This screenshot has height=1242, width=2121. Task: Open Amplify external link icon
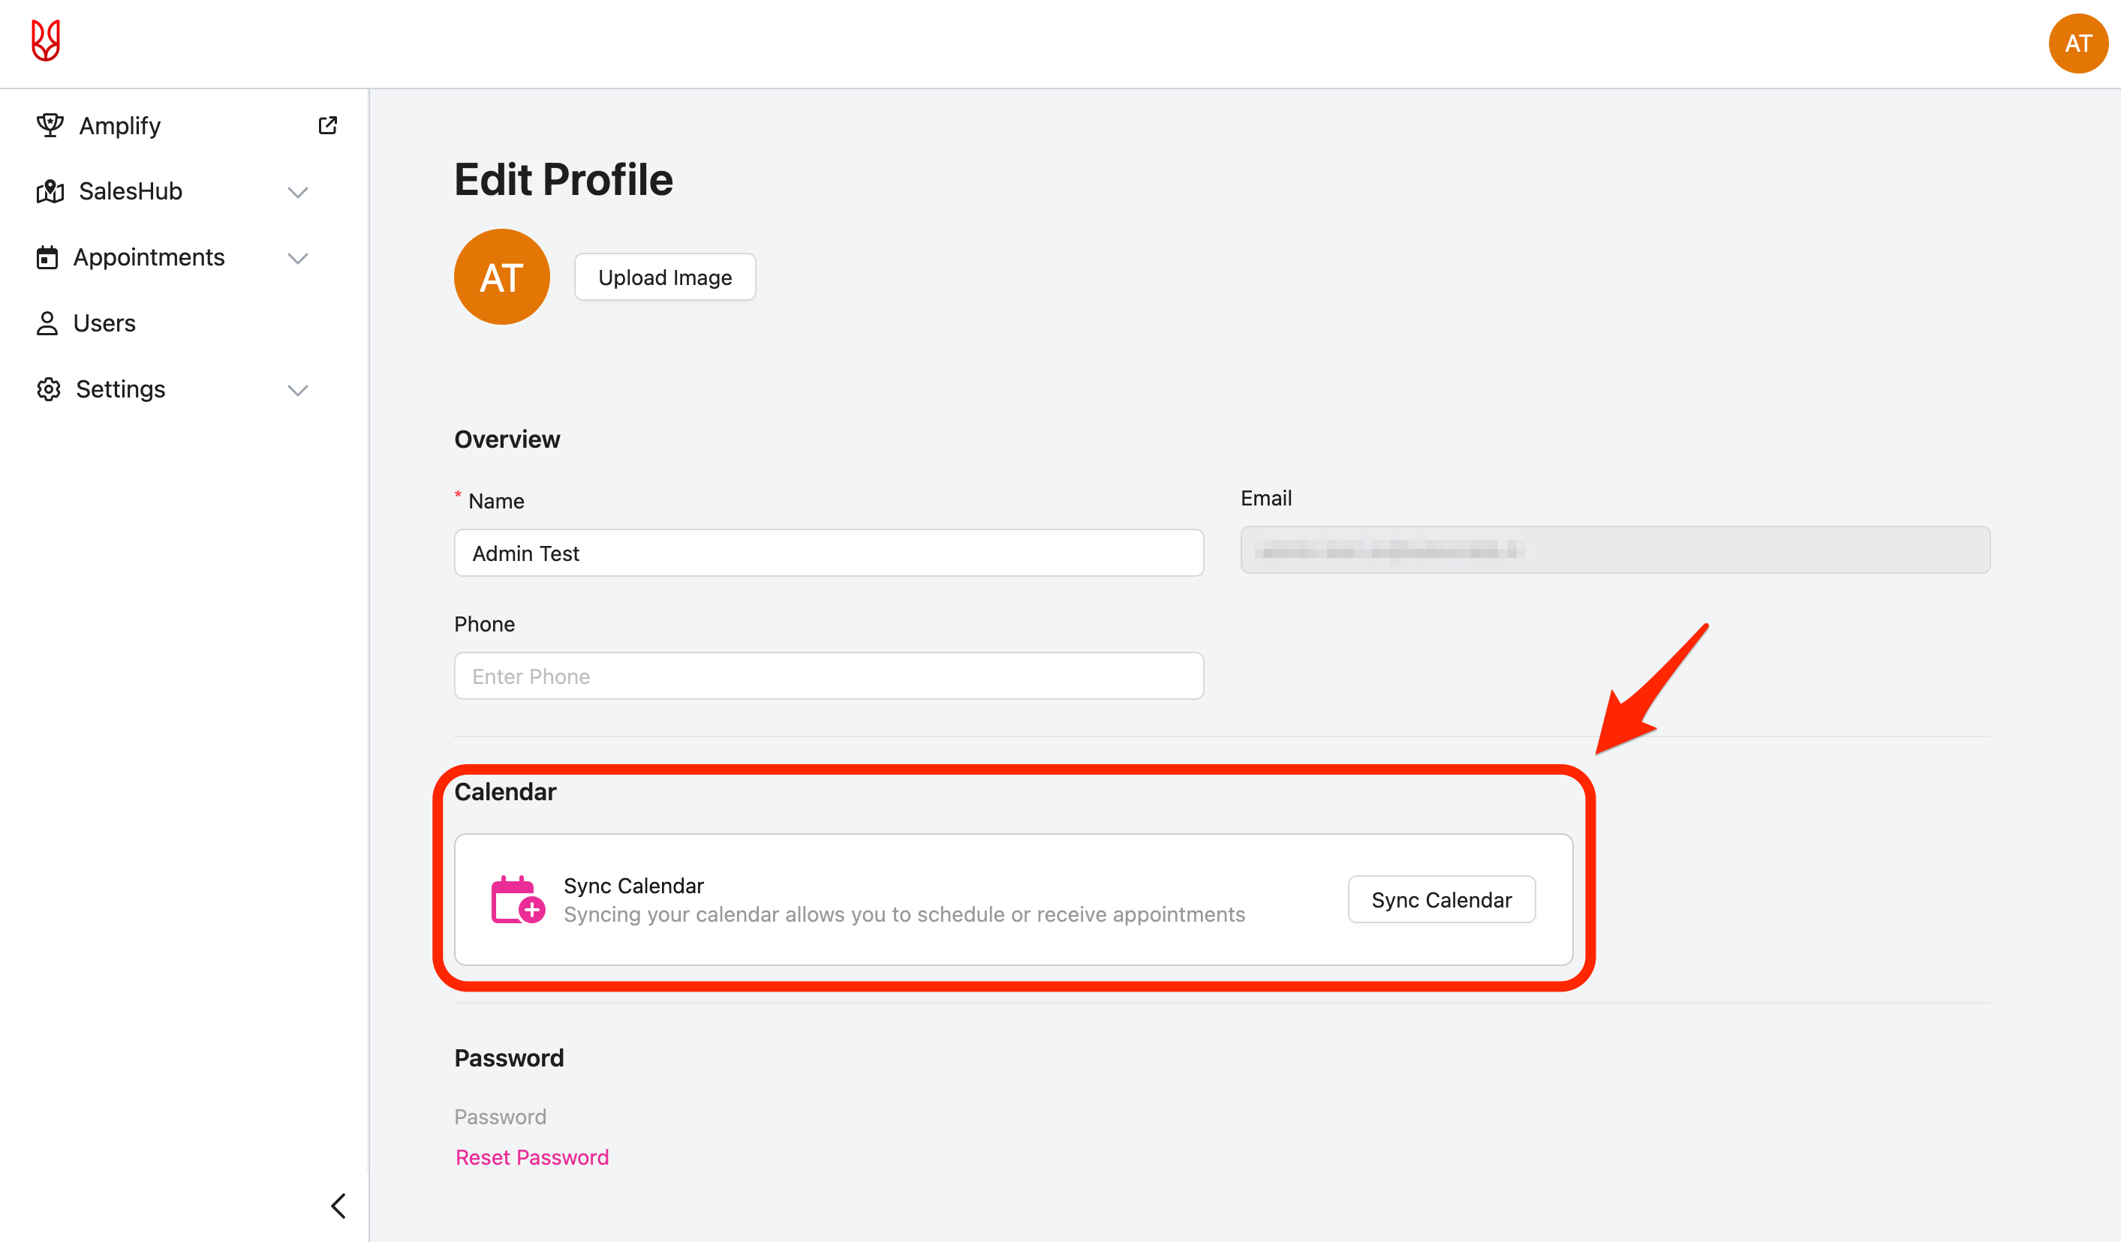click(327, 125)
